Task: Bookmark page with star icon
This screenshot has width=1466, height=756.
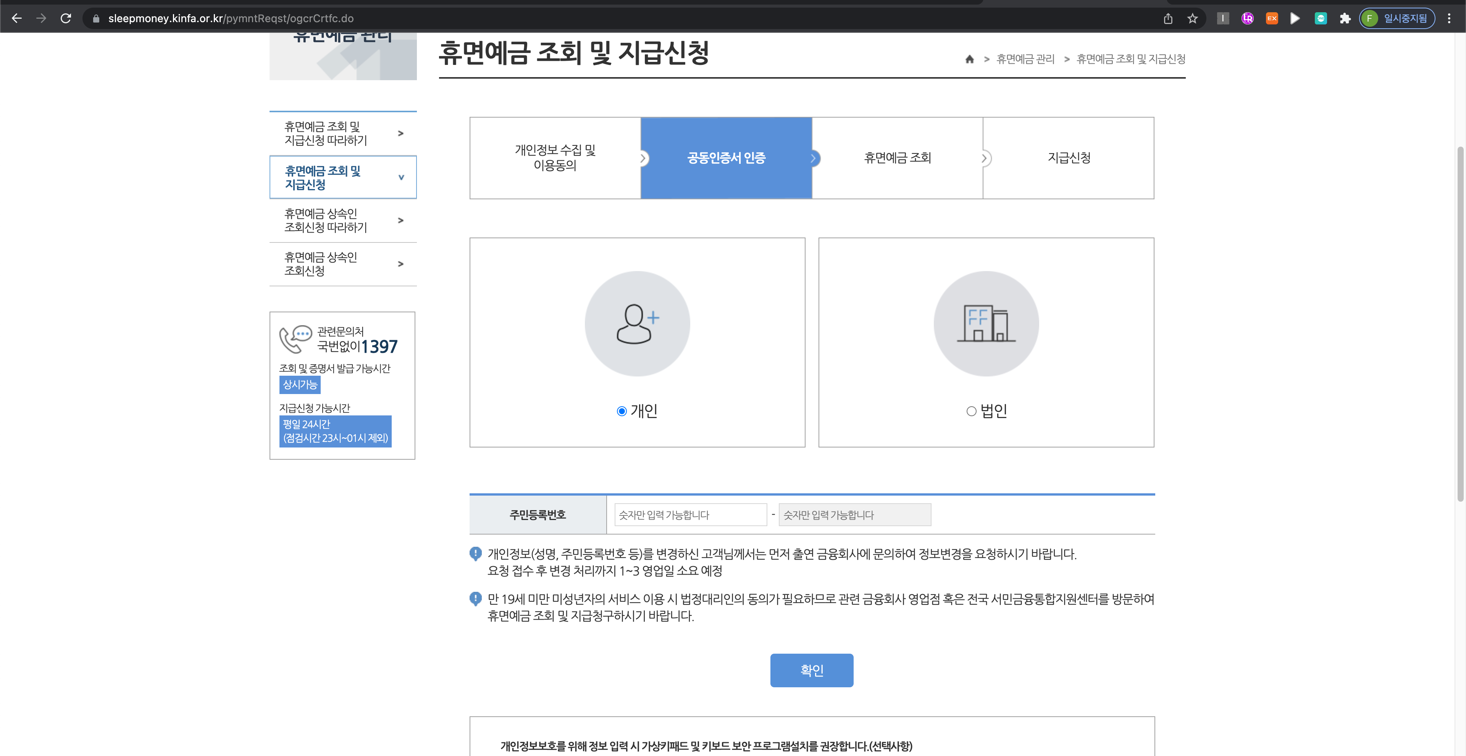Action: click(x=1192, y=18)
